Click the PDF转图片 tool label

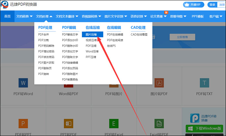(114, 94)
